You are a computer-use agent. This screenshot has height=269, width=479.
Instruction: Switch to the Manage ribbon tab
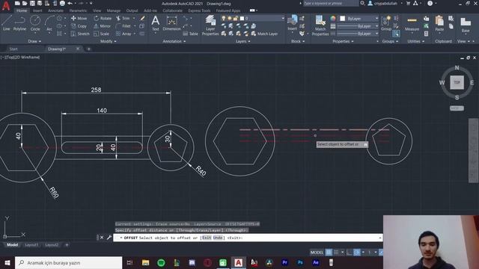coord(114,10)
